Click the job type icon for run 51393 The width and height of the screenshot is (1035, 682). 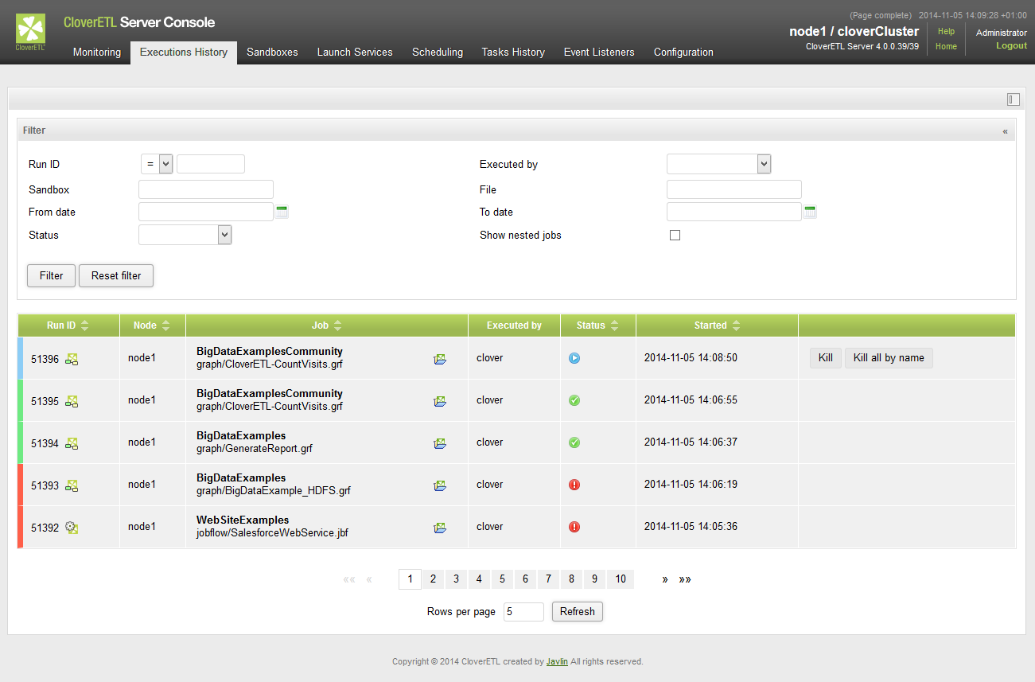72,485
